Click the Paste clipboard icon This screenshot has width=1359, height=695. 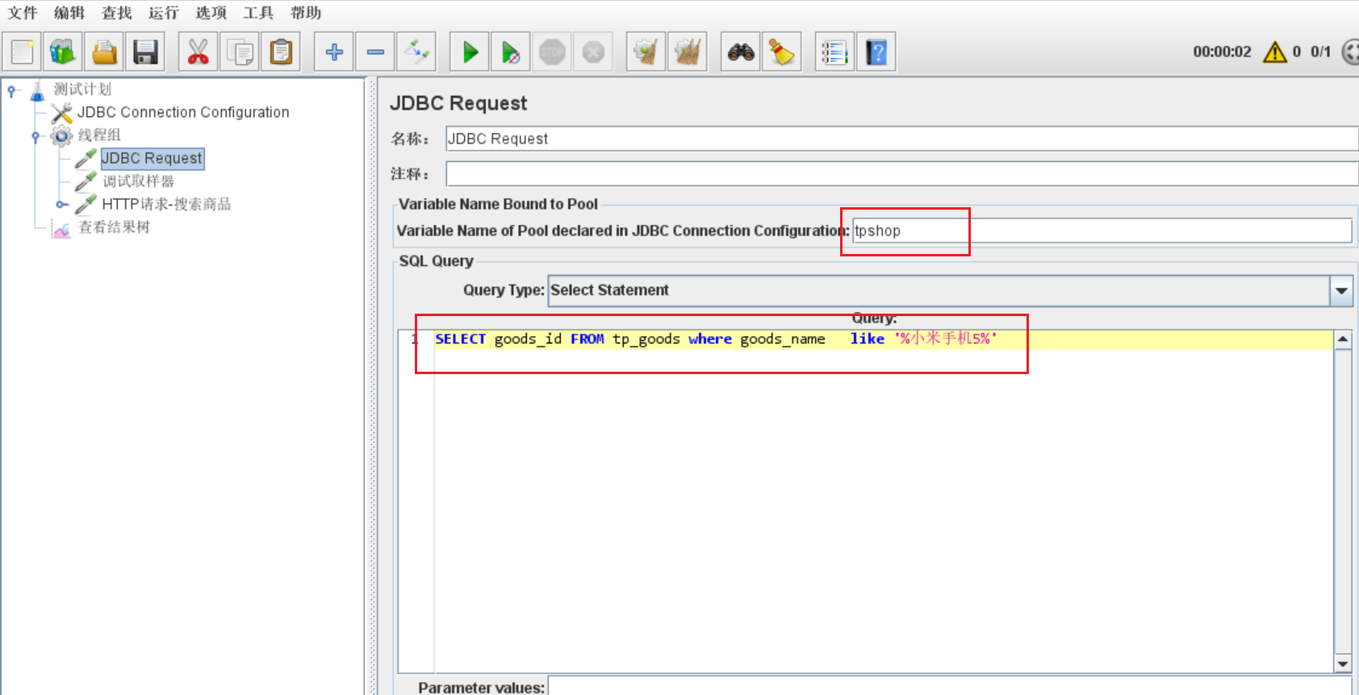click(281, 52)
